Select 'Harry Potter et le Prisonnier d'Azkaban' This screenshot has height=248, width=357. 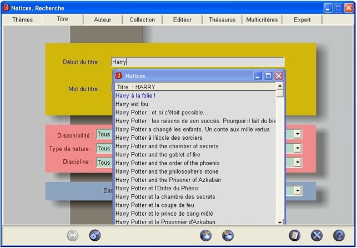point(195,221)
